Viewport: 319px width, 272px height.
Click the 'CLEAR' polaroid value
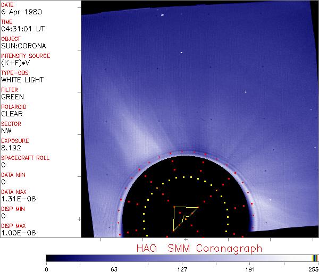click(12, 114)
